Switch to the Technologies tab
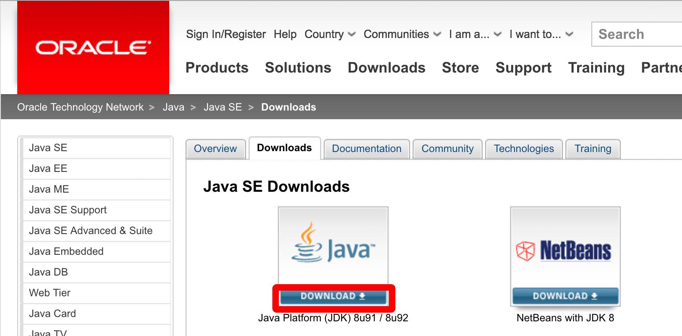Image resolution: width=682 pixels, height=336 pixels. coord(524,149)
